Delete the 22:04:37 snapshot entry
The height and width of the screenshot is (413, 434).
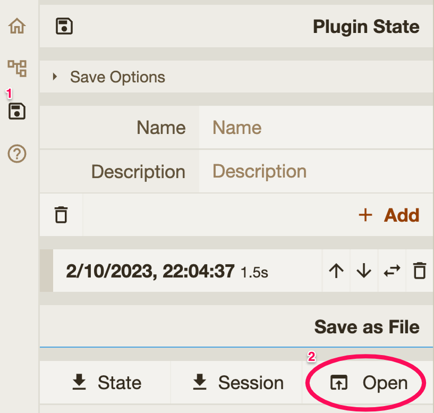click(420, 271)
